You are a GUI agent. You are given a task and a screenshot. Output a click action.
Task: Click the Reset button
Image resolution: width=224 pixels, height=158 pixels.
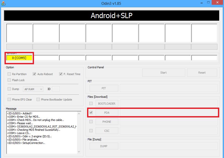pos(202,73)
